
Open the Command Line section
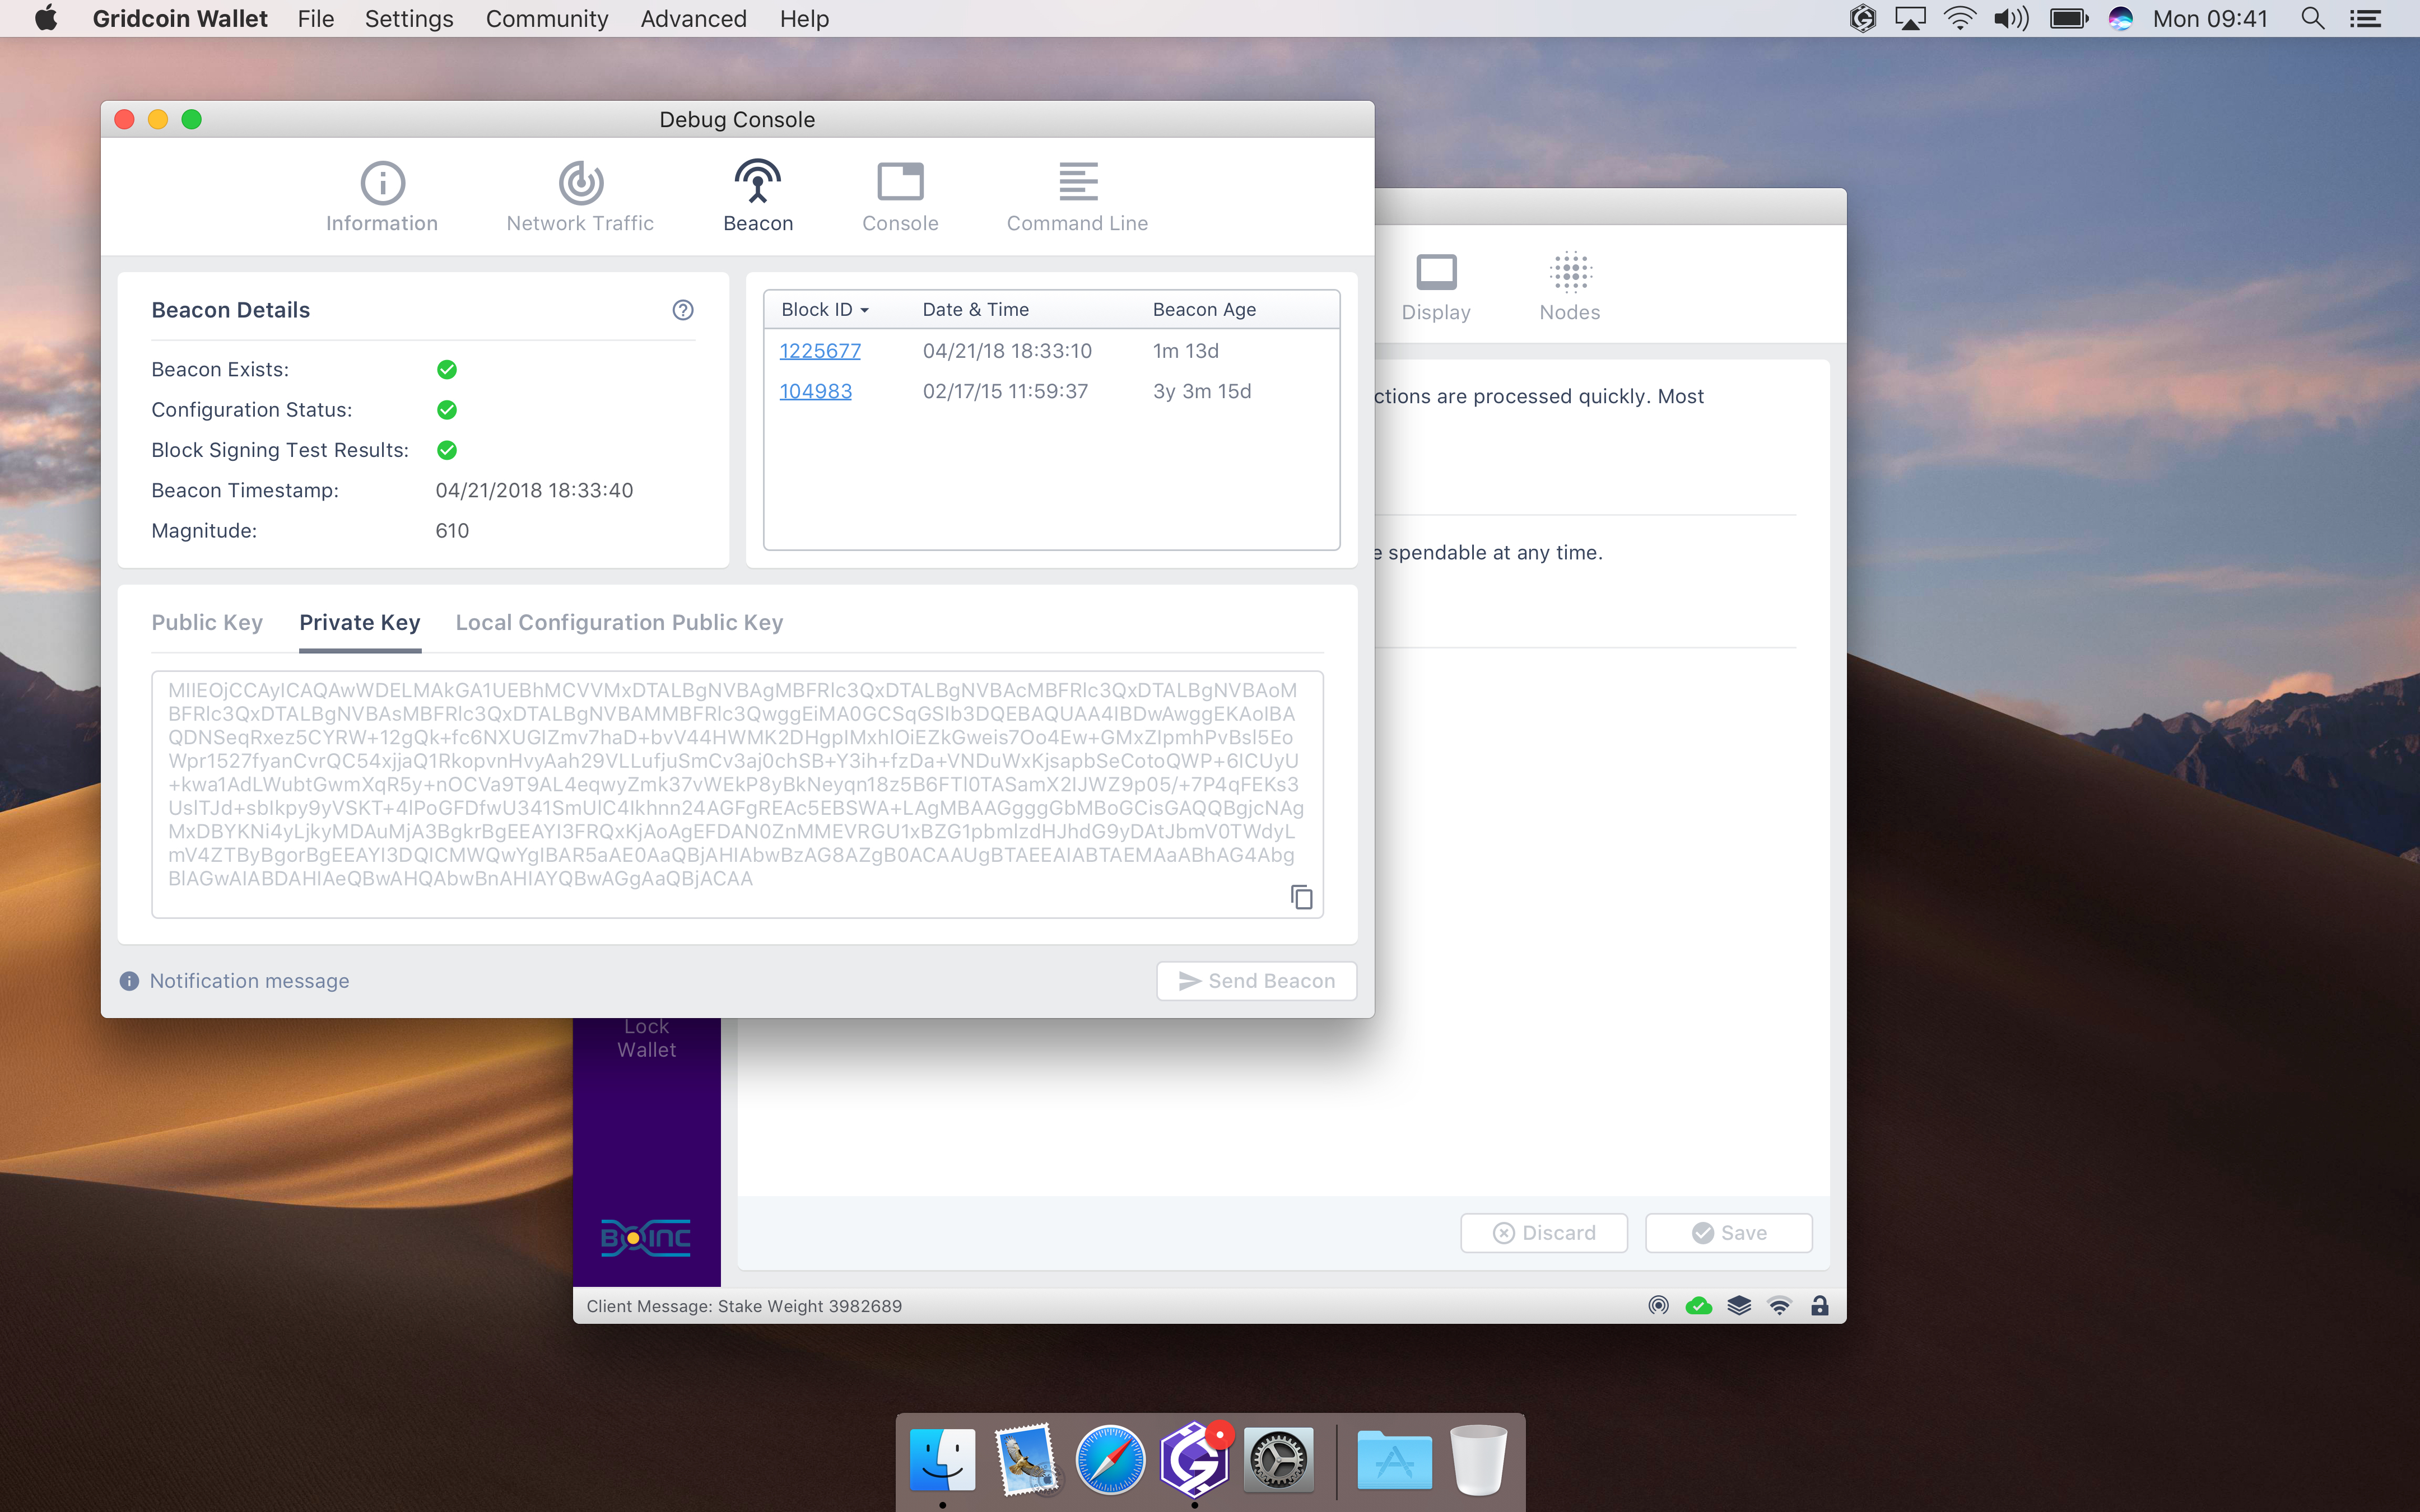(x=1077, y=197)
